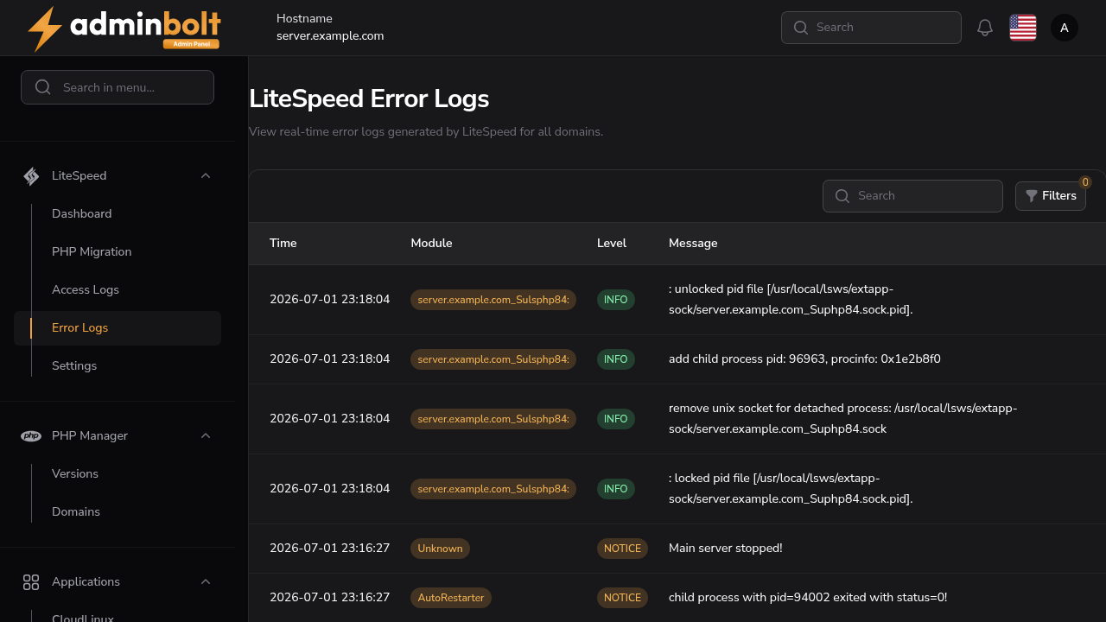
Task: Click the LiteSpeed Error Logs heading
Action: [369, 99]
